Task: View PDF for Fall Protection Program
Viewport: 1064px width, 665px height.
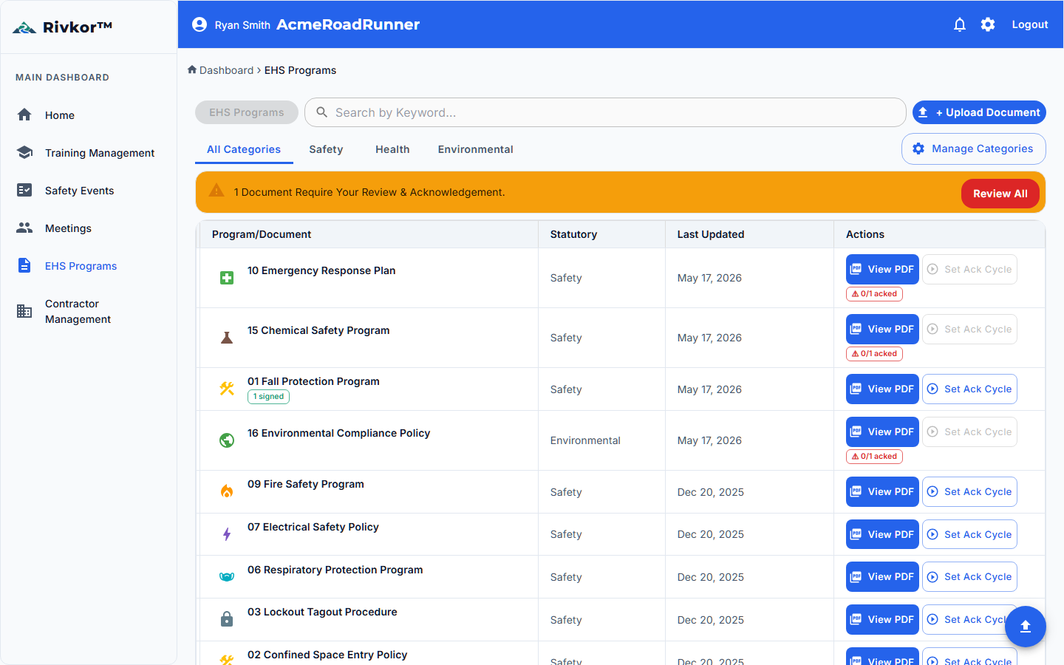Action: [x=882, y=389]
